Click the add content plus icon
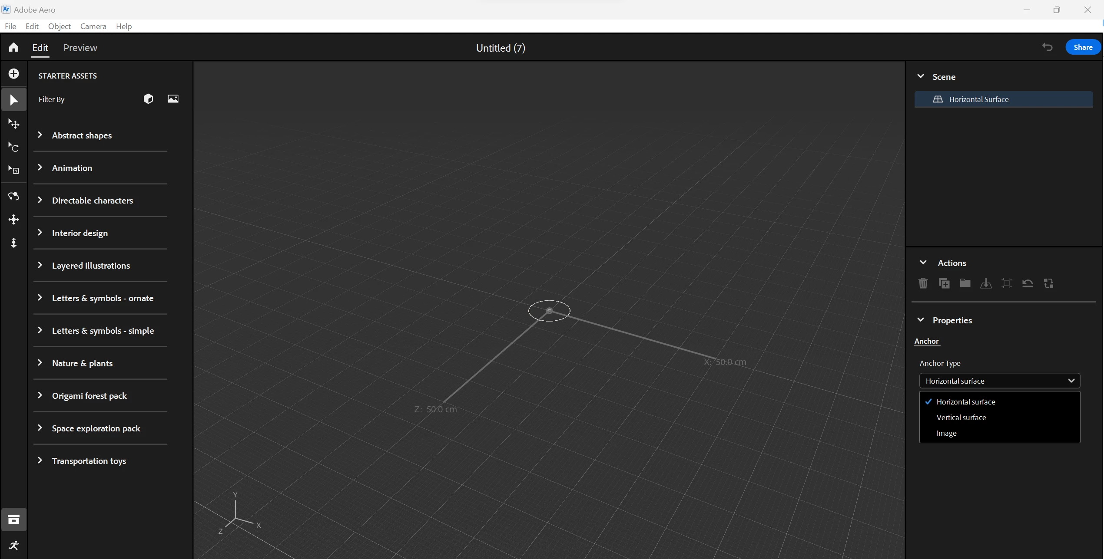The height and width of the screenshot is (559, 1104). 13,74
